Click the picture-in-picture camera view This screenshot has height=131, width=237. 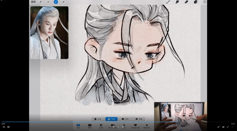tap(180, 117)
